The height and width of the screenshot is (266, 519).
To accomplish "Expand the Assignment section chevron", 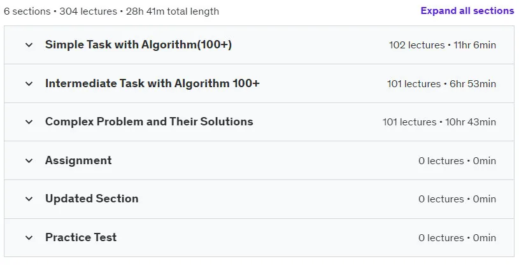I will (29, 160).
